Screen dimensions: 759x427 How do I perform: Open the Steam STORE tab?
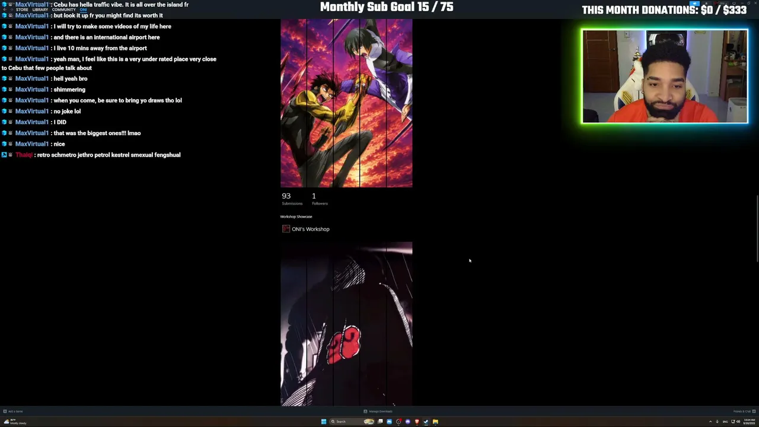(x=22, y=9)
